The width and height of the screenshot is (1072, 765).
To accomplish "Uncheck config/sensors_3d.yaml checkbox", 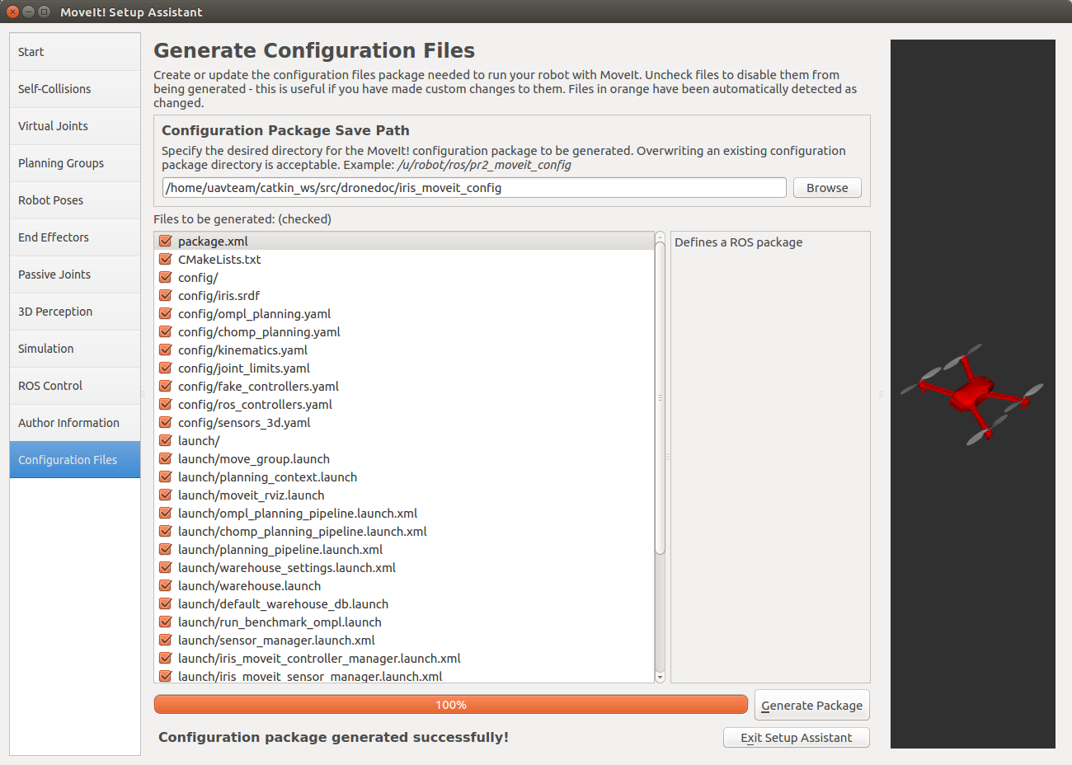I will (x=165, y=423).
